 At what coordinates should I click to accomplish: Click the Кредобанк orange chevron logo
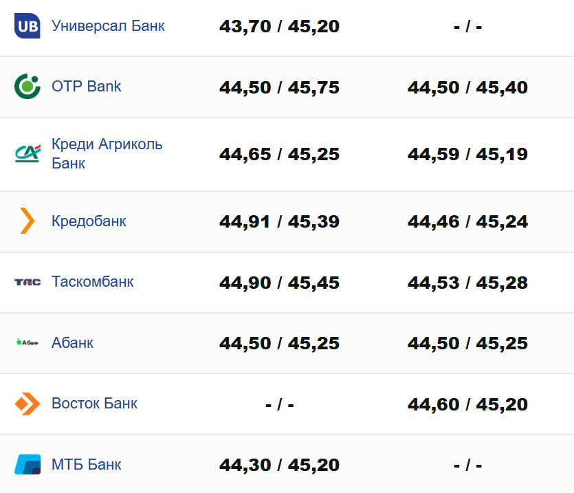tap(27, 221)
